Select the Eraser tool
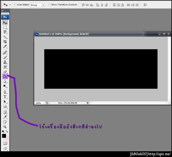 (x=5, y=72)
